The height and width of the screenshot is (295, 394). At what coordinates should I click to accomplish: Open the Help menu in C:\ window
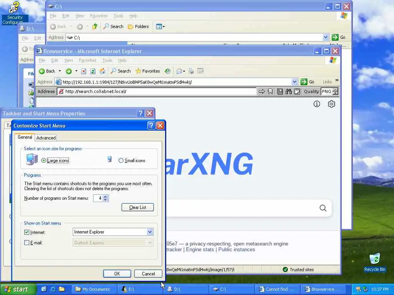pos(133,16)
